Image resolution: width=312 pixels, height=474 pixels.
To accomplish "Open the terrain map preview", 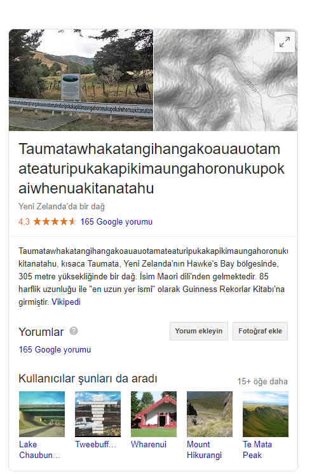I will (226, 80).
